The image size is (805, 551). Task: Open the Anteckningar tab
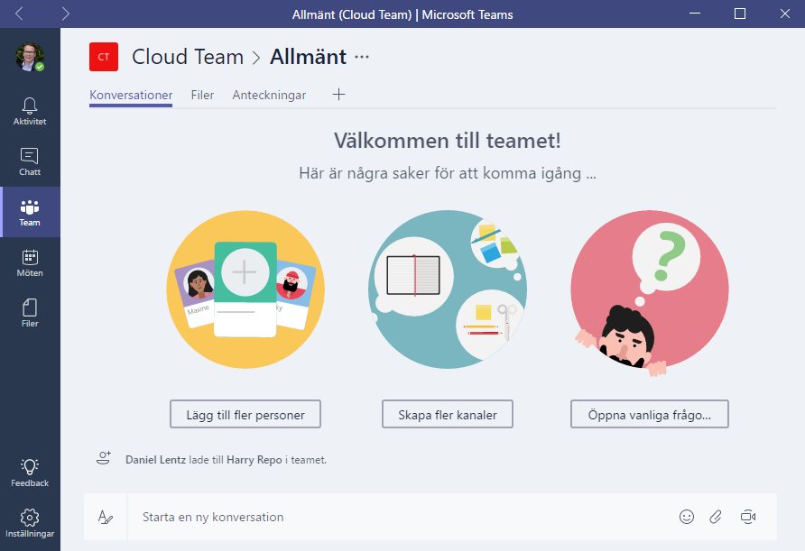(x=269, y=94)
